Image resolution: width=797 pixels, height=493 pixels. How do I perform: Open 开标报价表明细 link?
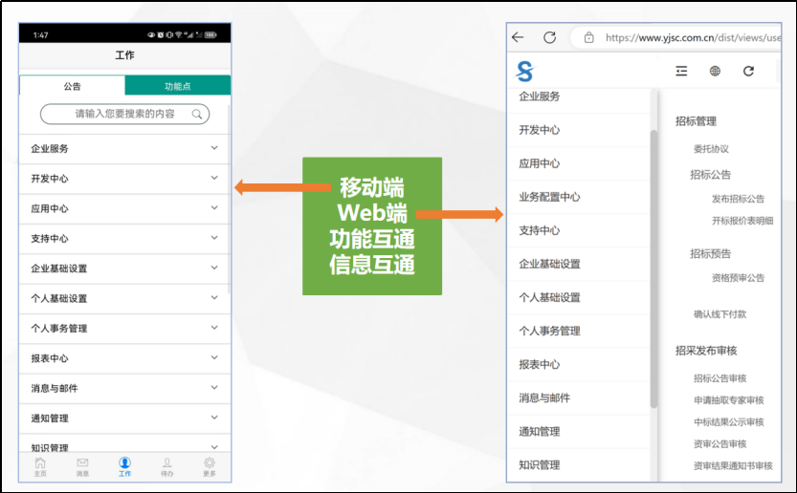742,221
